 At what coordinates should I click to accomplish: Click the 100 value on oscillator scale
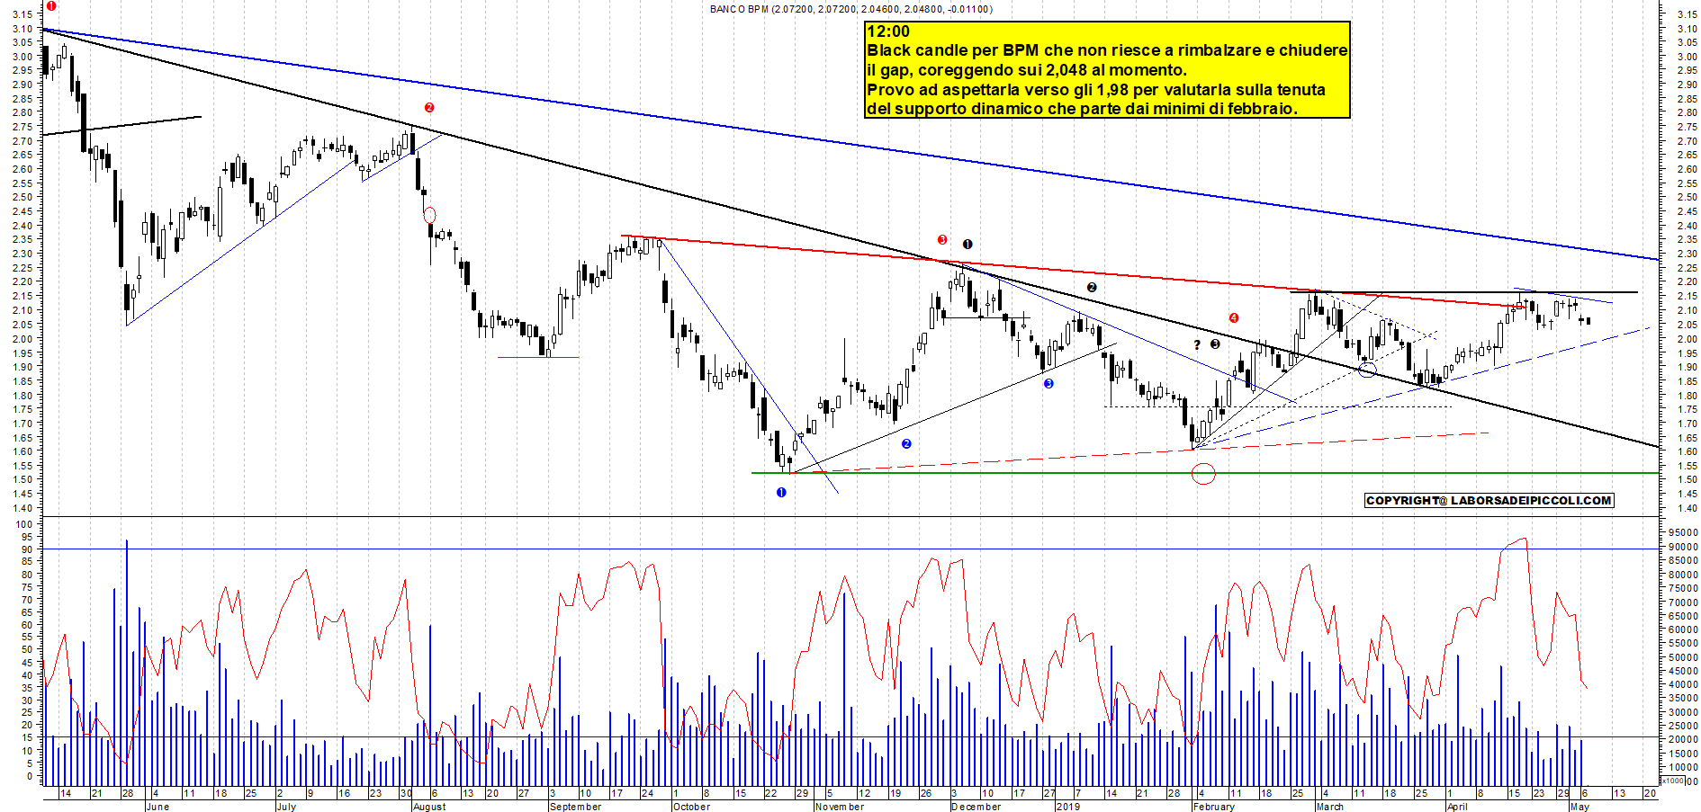24,523
